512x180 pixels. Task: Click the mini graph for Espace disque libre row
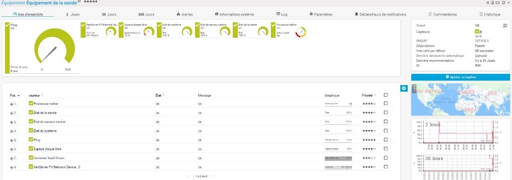tap(338, 149)
